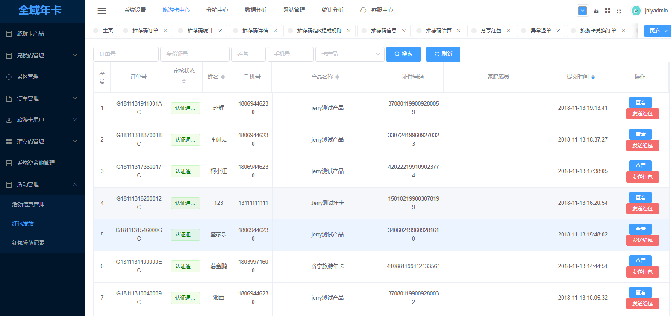Sort table by 提交时间 column
671x316 pixels.
pos(593,77)
